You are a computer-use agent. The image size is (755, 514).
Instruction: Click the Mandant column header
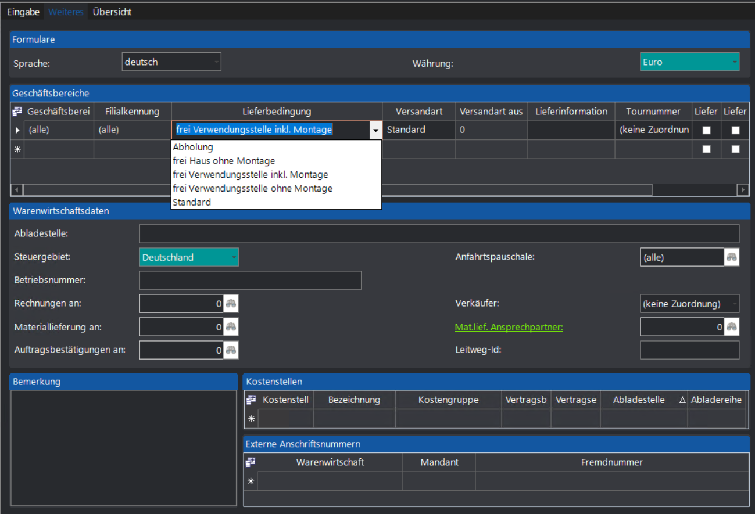(x=439, y=462)
